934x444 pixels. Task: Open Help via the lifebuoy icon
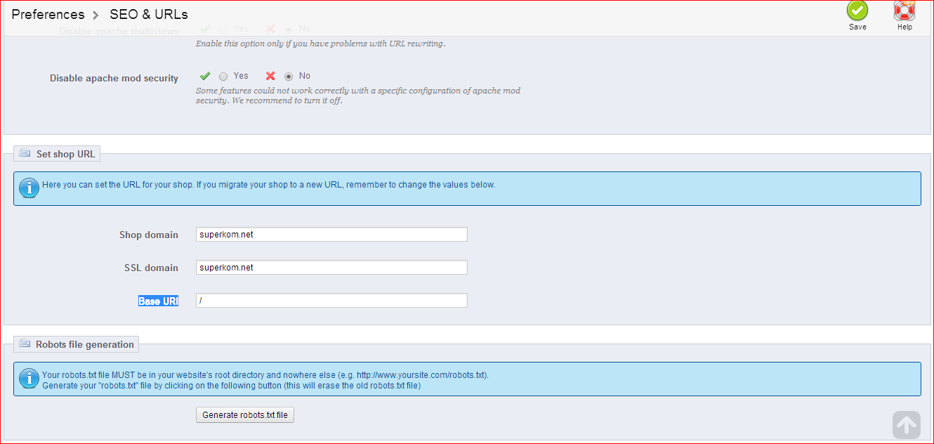coord(905,11)
